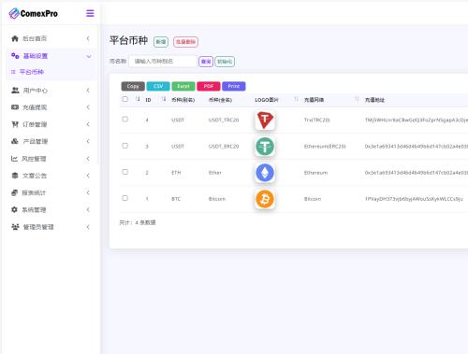468x354 pixels.
Task: Sort table by 币种(别名) column
Action: click(183, 100)
